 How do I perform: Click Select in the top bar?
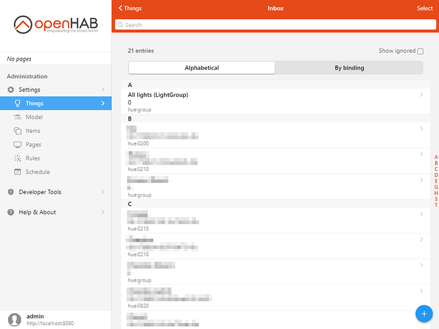tap(424, 9)
